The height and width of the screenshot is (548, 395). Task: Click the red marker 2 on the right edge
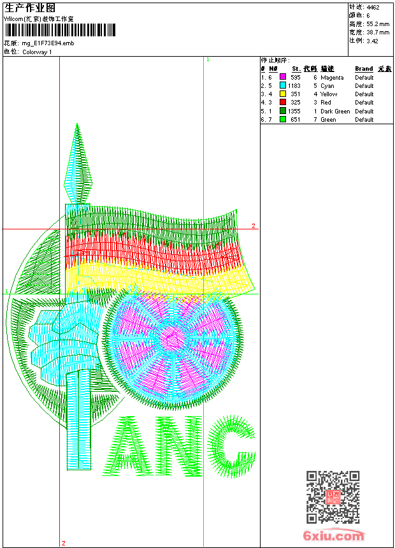pos(253,226)
